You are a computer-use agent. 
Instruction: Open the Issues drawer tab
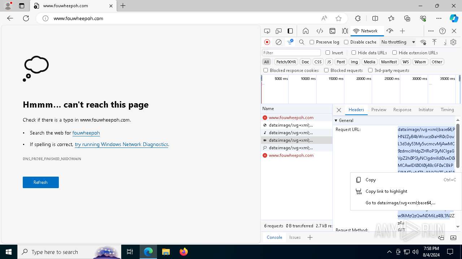(295, 237)
